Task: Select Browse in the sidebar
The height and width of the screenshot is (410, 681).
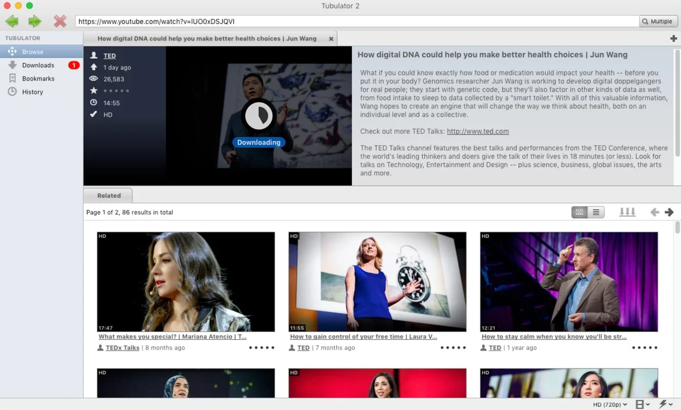Action: 42,52
